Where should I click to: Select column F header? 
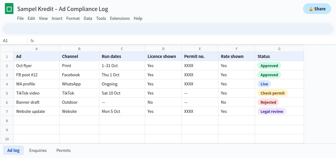click(236, 48)
